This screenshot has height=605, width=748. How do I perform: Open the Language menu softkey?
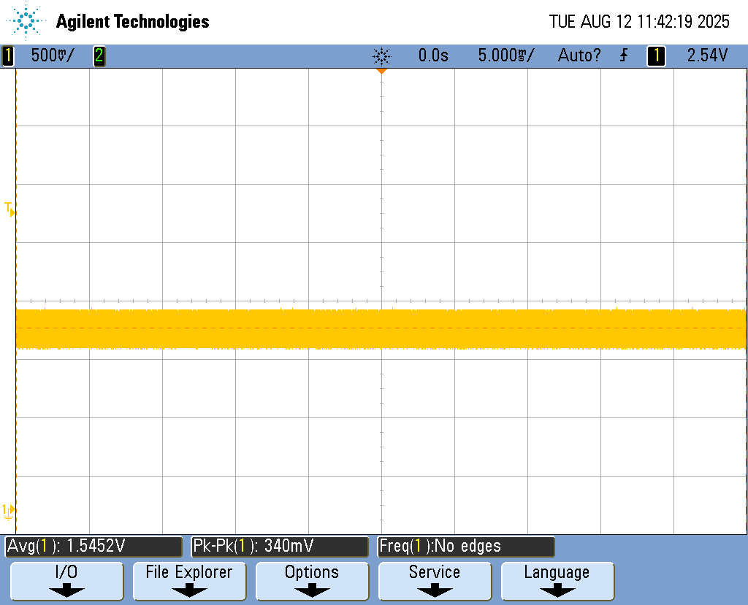[557, 580]
